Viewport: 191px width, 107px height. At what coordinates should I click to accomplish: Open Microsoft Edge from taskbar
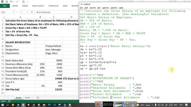click(49, 105)
